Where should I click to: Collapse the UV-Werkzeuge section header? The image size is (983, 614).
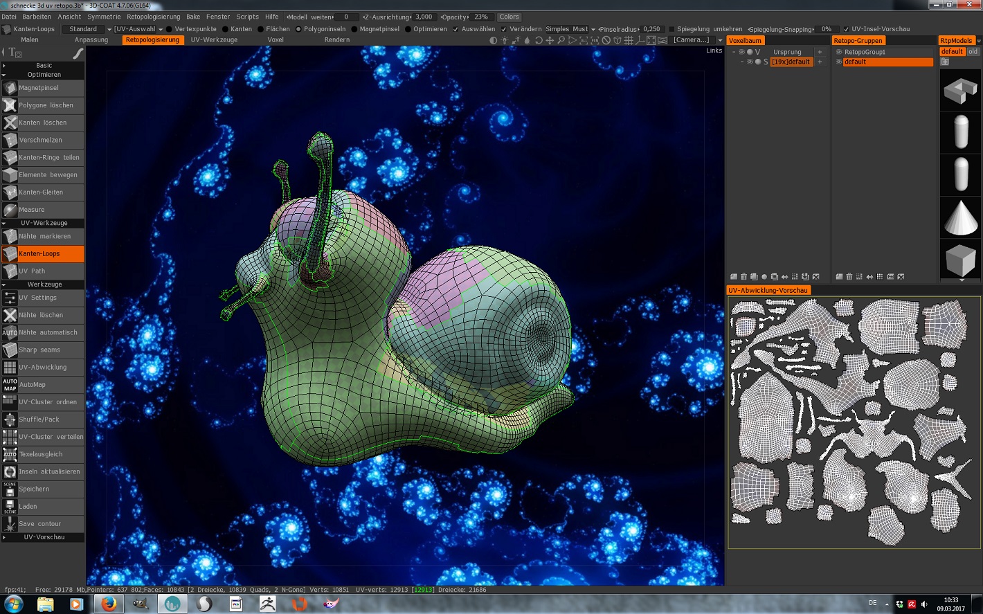43,223
